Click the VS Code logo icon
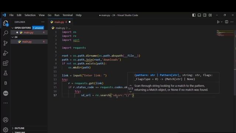The height and width of the screenshot is (133, 236). 4,15
